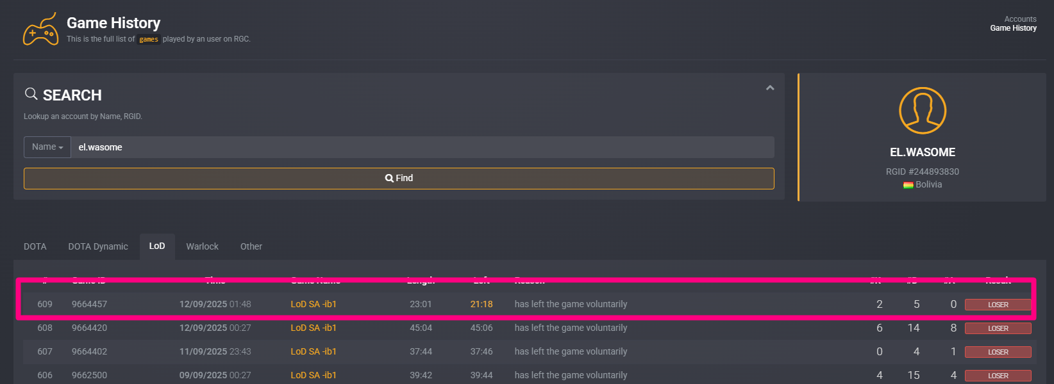Collapse the search panel with chevron
The height and width of the screenshot is (384, 1054).
pyautogui.click(x=770, y=88)
